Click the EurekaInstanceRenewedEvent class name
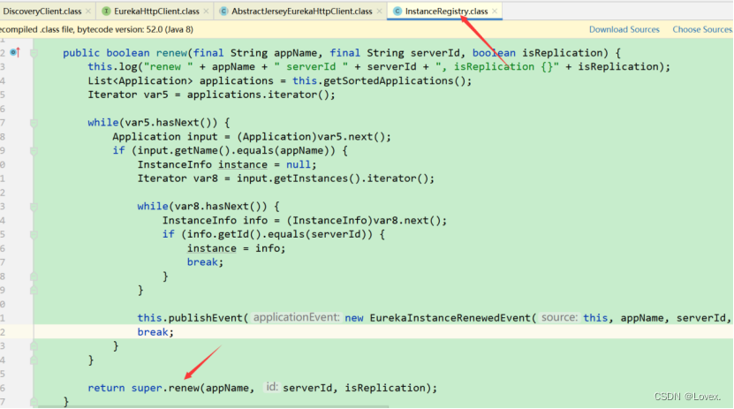The height and width of the screenshot is (409, 734). coord(450,318)
